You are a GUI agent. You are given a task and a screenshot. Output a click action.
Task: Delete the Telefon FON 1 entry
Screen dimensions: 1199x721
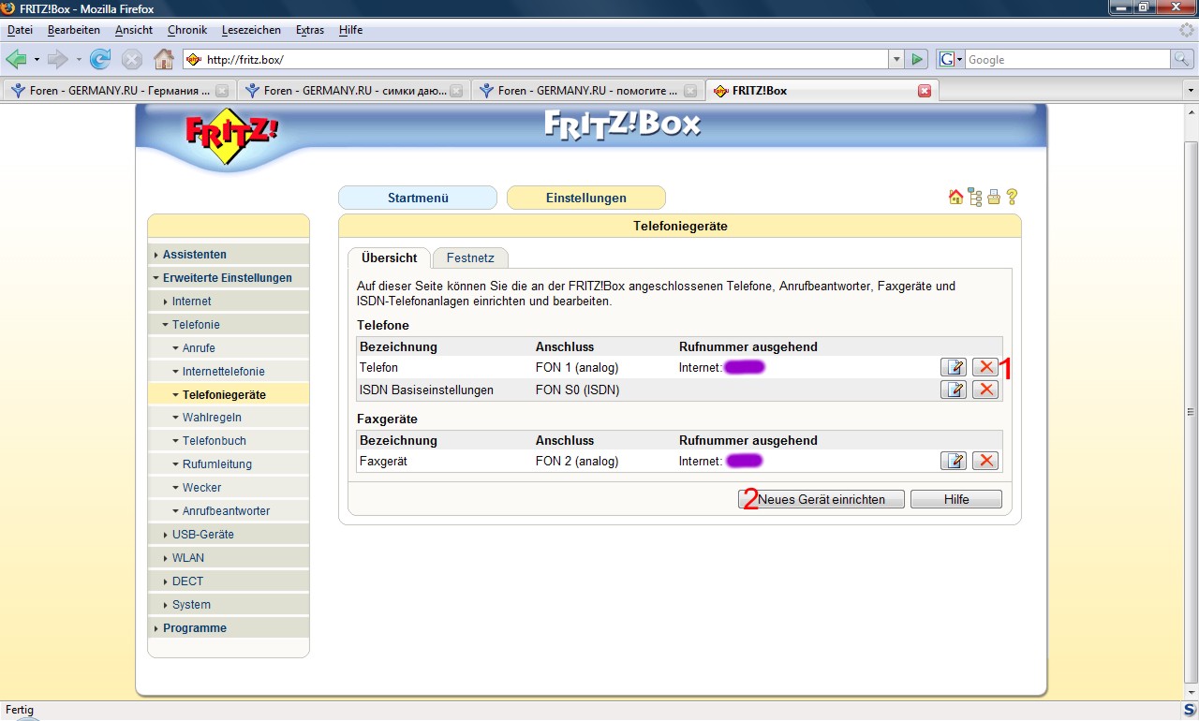tap(985, 367)
